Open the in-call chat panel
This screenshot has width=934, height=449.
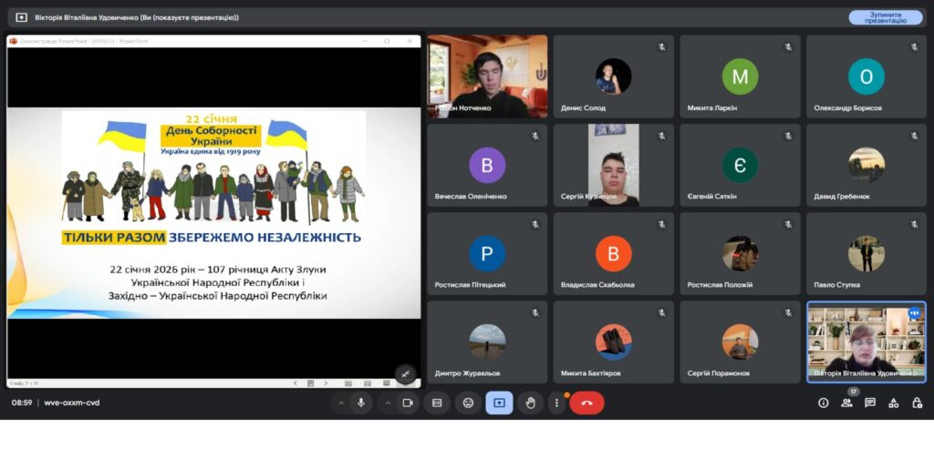click(x=870, y=403)
